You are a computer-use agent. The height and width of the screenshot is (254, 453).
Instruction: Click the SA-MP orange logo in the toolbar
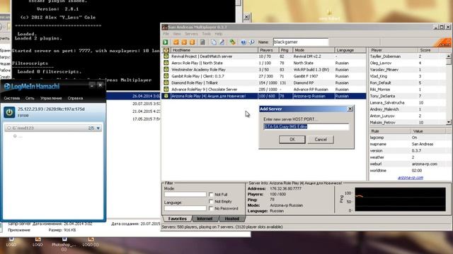(x=442, y=42)
